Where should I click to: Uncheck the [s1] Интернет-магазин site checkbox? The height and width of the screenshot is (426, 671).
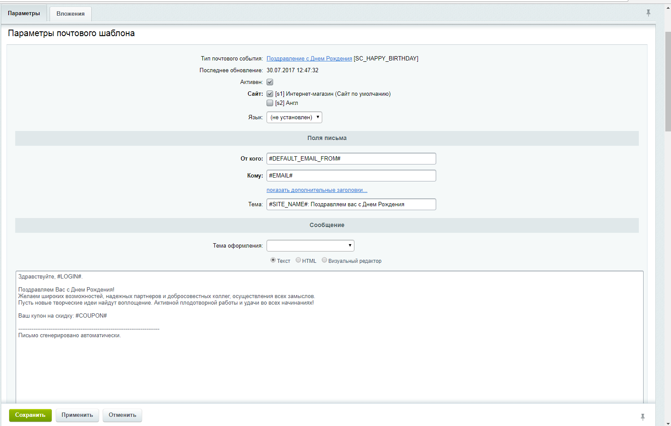(x=270, y=94)
